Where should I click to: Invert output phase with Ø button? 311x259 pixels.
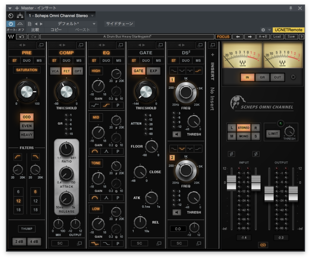tap(256, 154)
